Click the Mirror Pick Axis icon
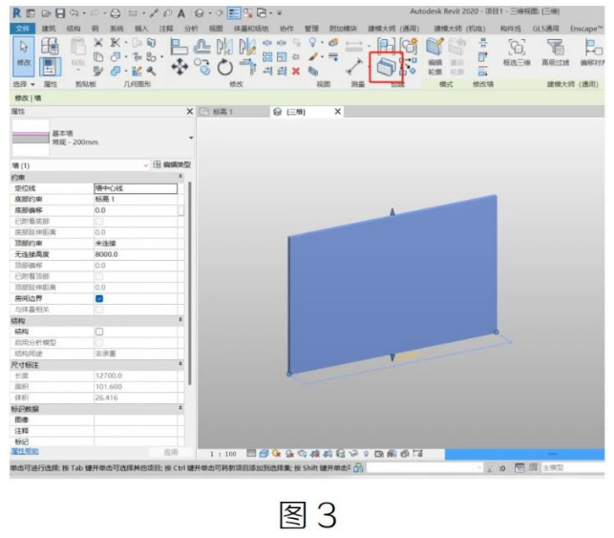Viewport: 614px width, 538px height. [224, 47]
